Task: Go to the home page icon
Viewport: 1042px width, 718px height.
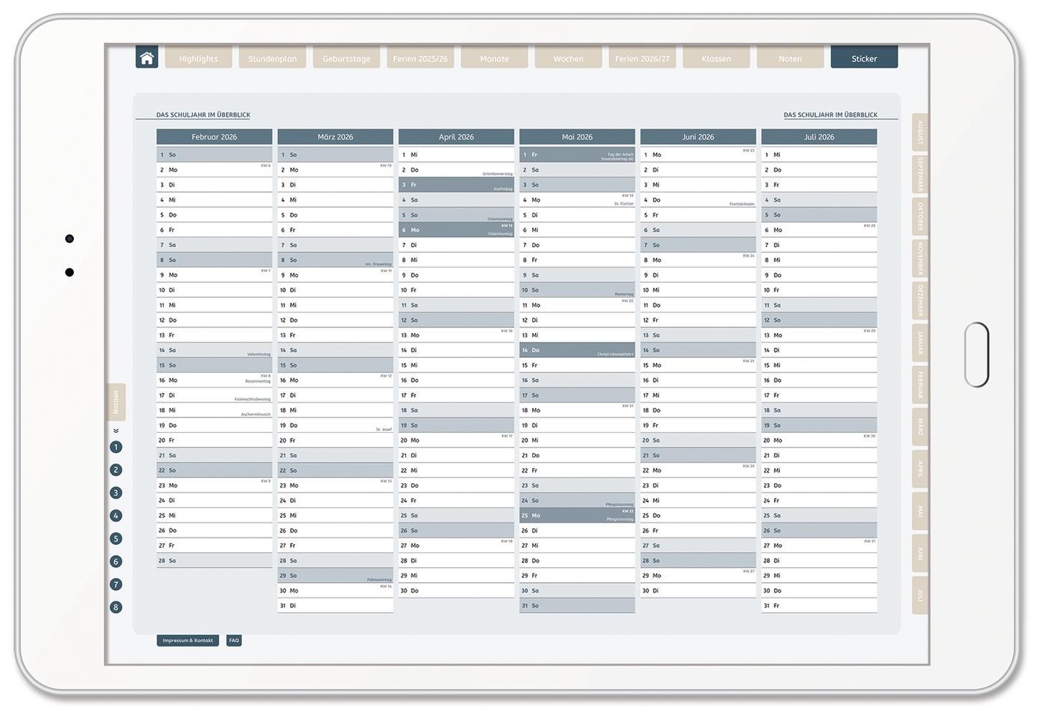Action: pos(146,57)
